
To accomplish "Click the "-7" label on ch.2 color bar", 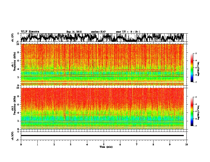I will click(196, 126).
